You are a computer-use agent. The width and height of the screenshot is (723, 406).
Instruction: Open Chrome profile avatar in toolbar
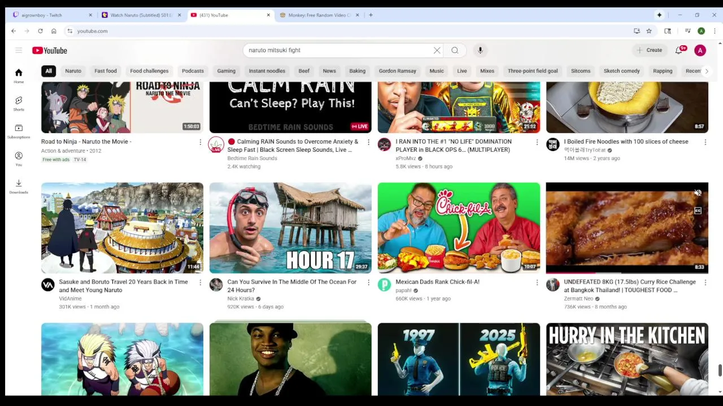point(701,31)
